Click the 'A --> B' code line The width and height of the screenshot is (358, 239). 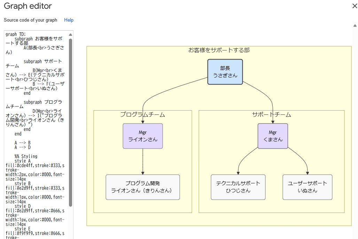point(22,143)
